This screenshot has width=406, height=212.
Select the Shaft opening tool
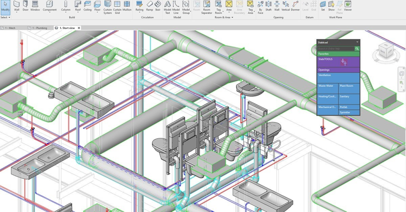coord(268,6)
